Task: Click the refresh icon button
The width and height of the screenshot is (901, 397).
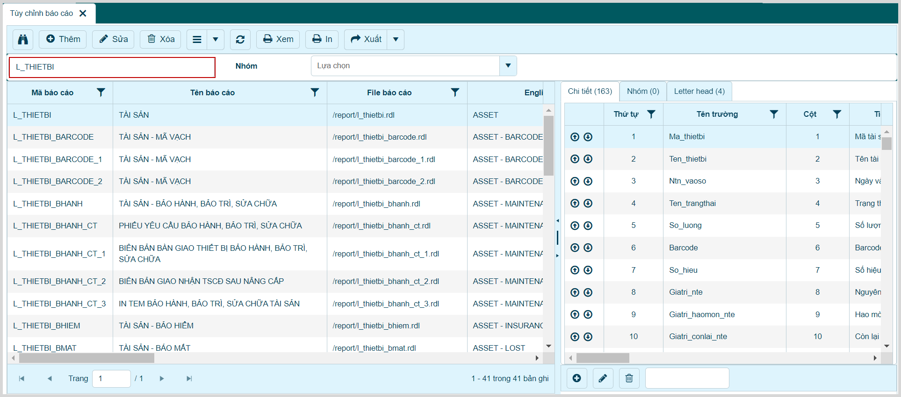Action: point(240,40)
